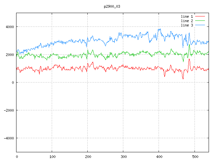Screen dimensions: 215x161
Task: Select the "line 2" legend label
Action: (187, 21)
